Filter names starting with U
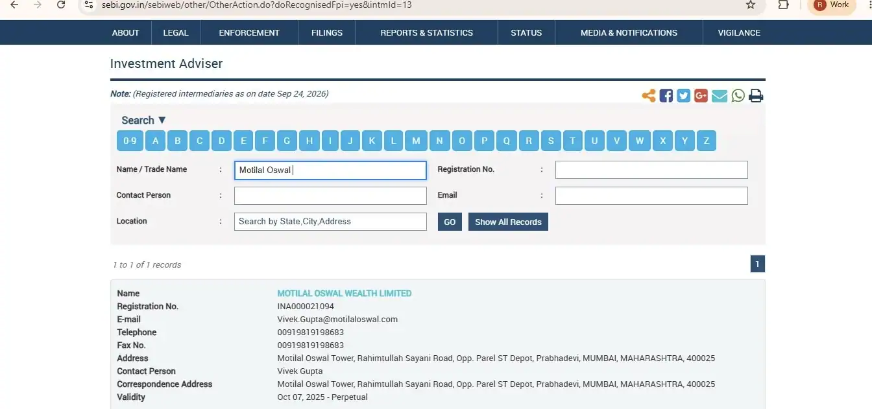872x409 pixels. (x=594, y=141)
